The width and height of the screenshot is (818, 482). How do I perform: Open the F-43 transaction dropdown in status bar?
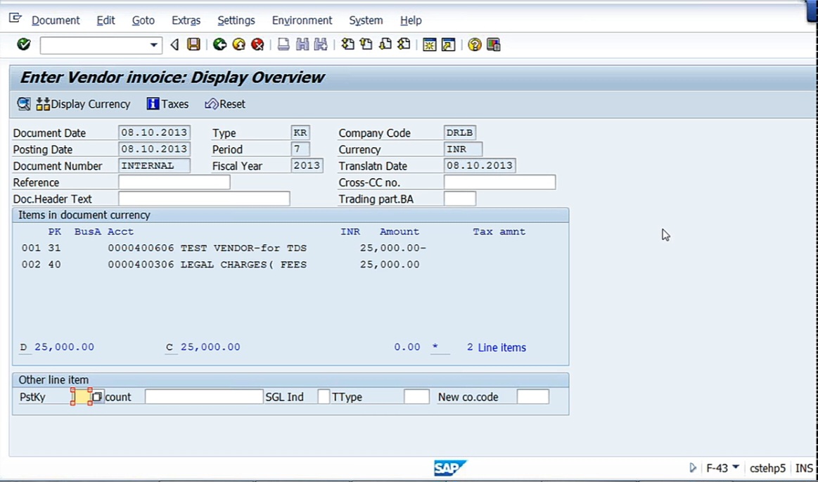click(736, 467)
